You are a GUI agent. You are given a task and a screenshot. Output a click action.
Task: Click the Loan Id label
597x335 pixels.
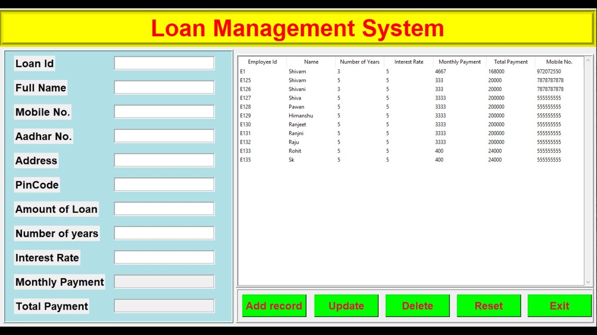(35, 64)
